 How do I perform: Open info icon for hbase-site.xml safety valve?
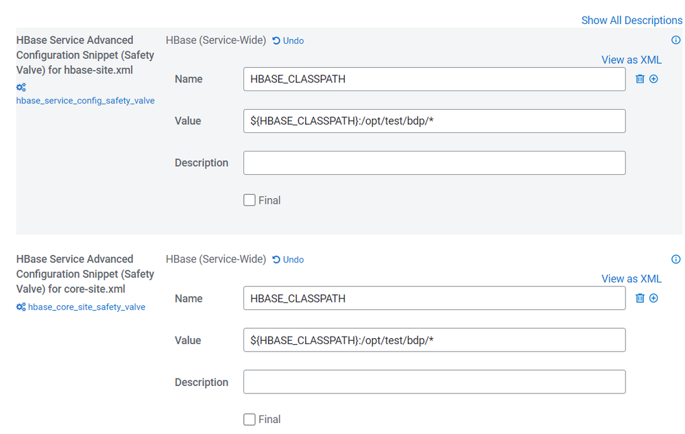[676, 40]
